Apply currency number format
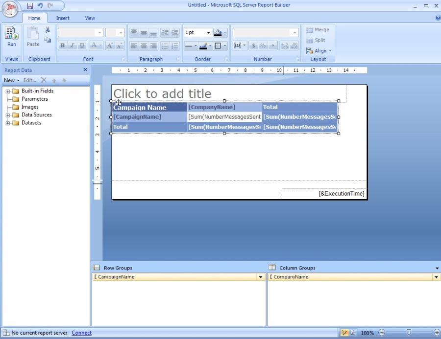This screenshot has width=441, height=339. tap(253, 45)
